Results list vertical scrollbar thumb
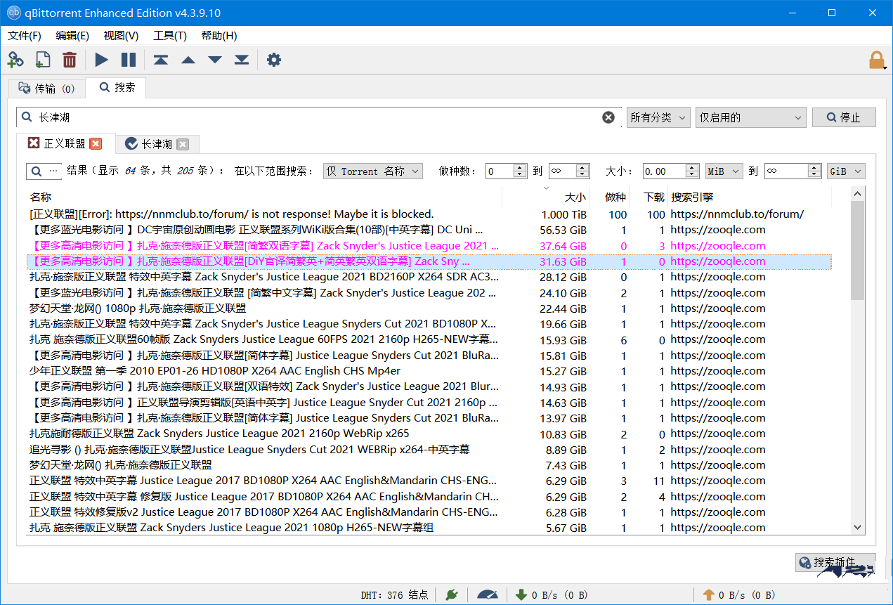893x605 pixels. click(x=857, y=251)
